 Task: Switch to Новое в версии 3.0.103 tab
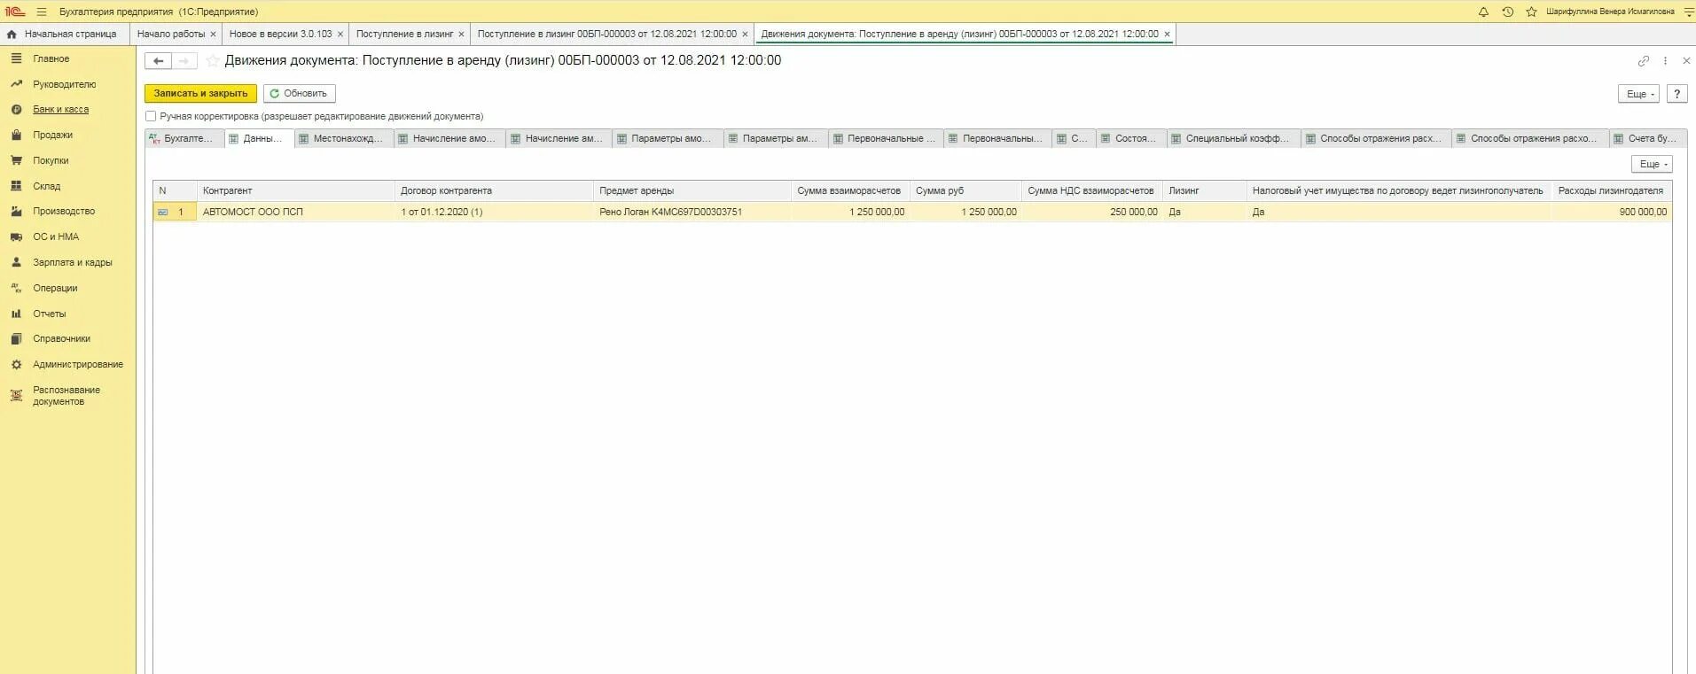(x=280, y=34)
